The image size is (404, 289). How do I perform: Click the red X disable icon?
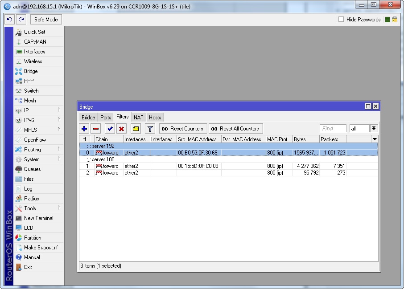point(121,129)
